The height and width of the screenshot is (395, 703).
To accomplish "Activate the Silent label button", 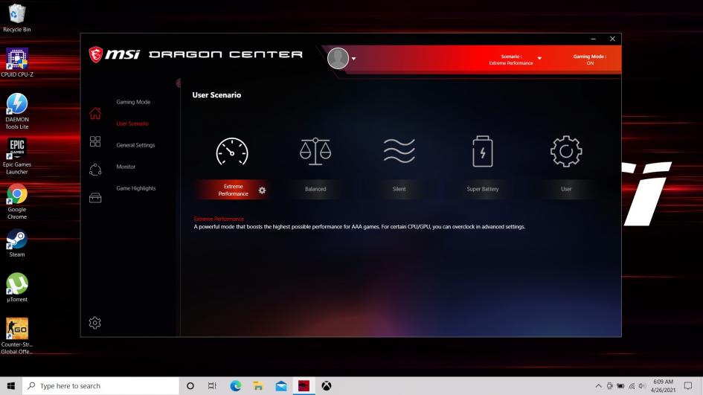I will [x=399, y=189].
